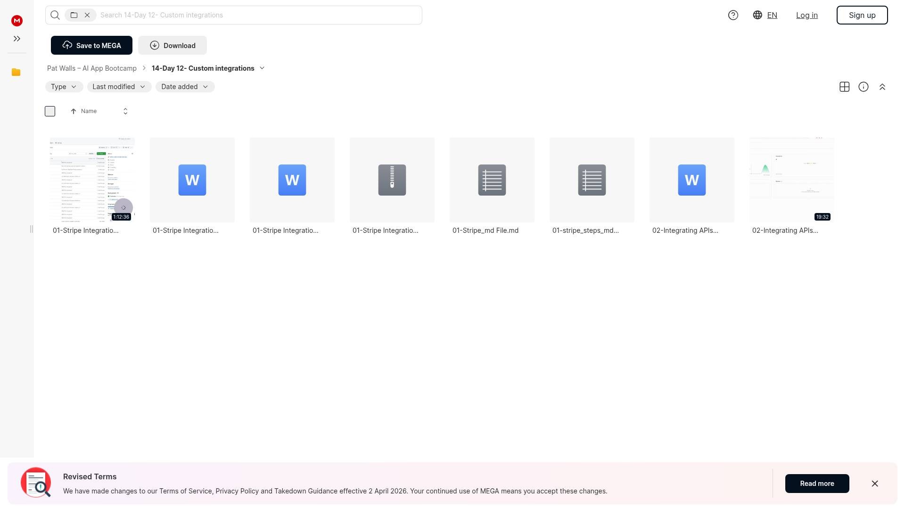Toggle Name sort direction arrow

tap(74, 111)
